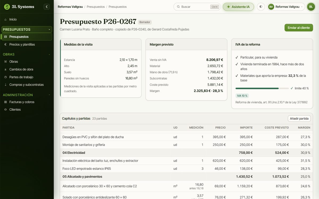Select row Alicatado con porcelánico 30 × 60
The image size is (319, 199).
186,186
